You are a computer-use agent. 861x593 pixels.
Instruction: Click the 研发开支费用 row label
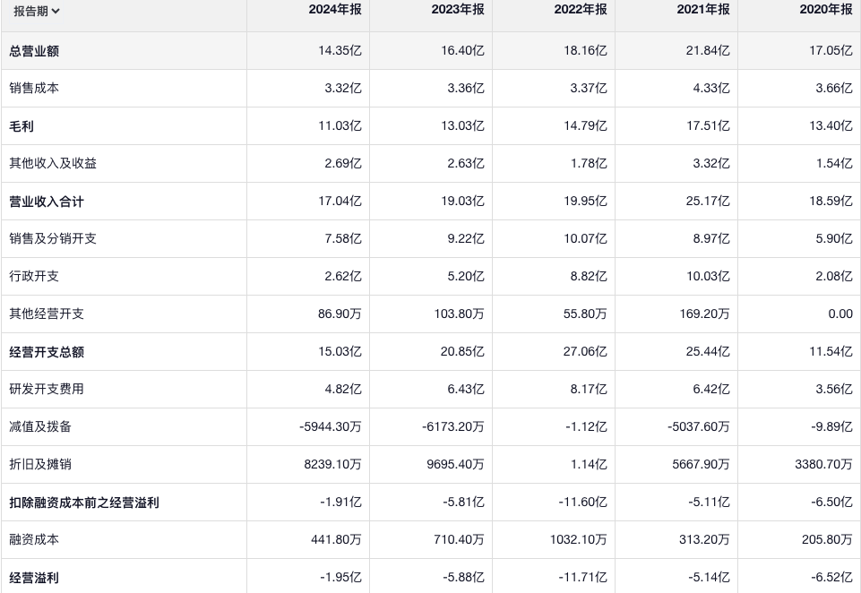pos(47,390)
